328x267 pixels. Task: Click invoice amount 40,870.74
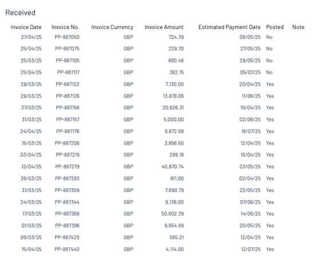point(172,167)
